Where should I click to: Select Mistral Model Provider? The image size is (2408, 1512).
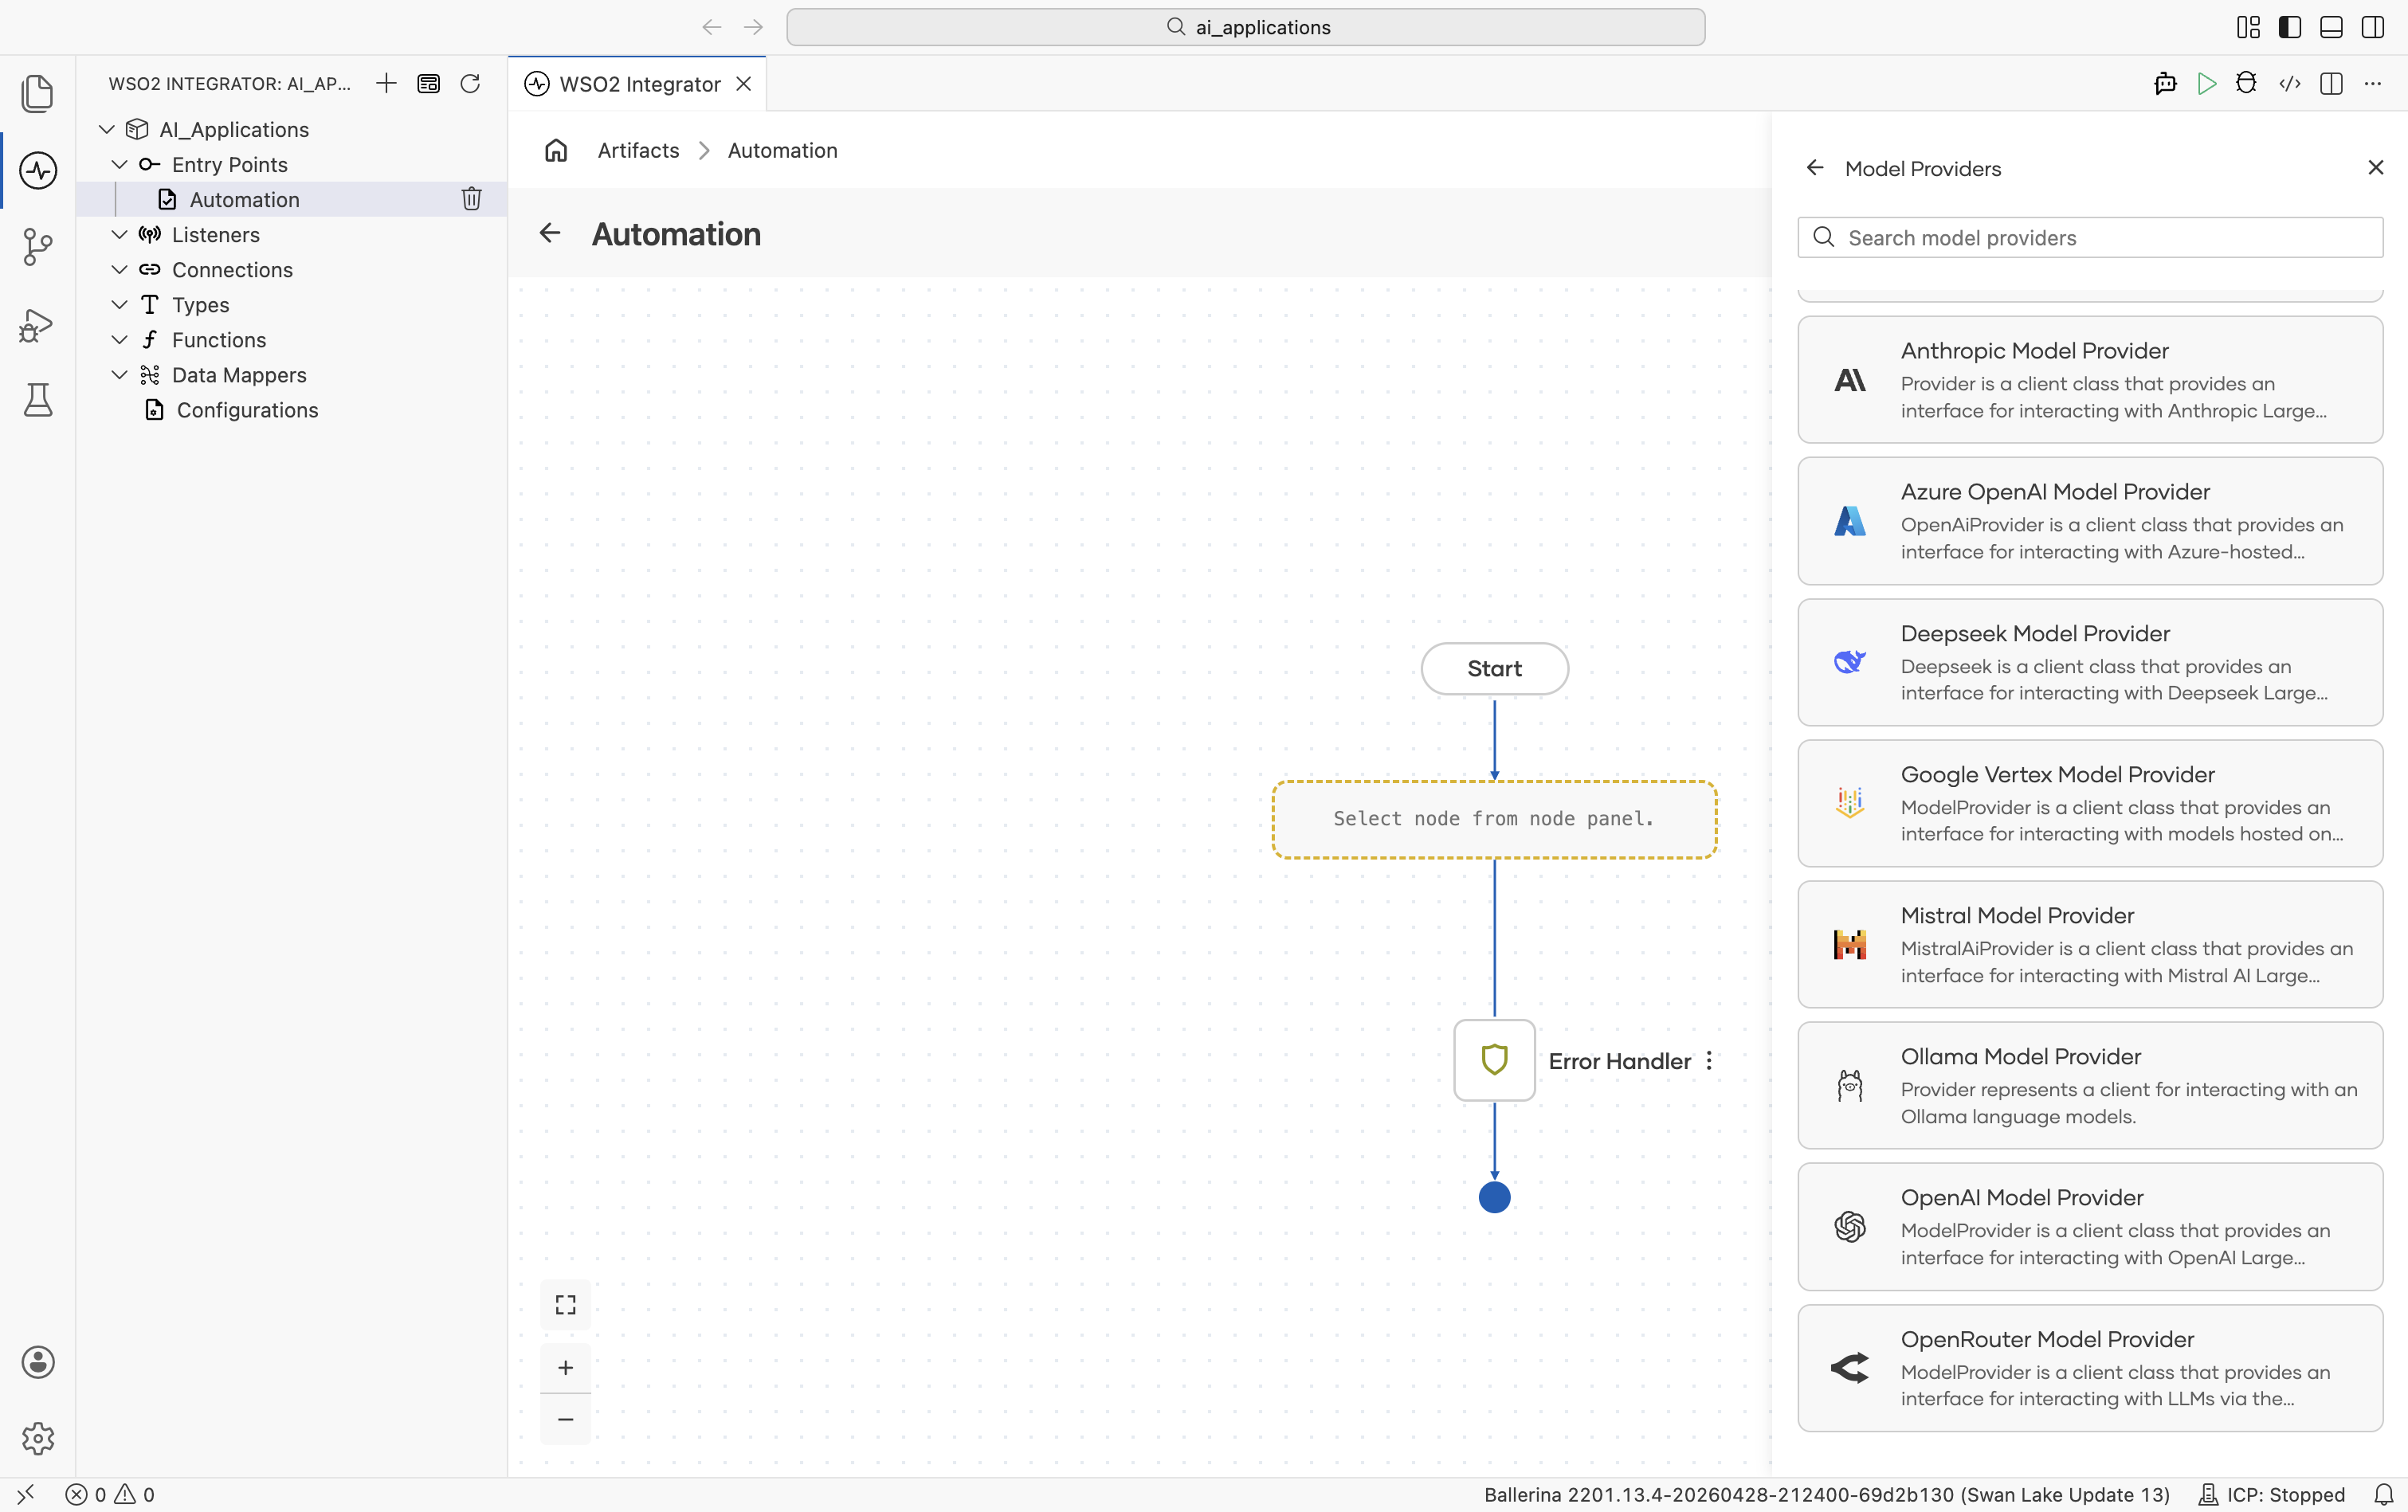[x=2090, y=944]
